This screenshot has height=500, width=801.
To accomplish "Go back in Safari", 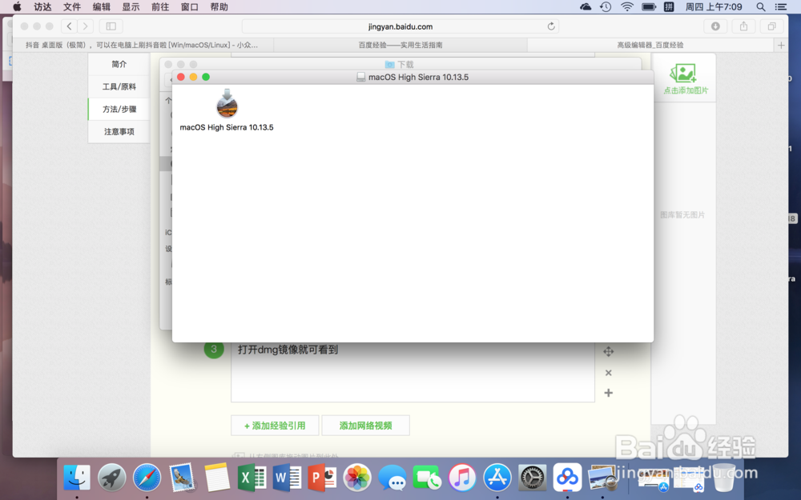I will (69, 26).
